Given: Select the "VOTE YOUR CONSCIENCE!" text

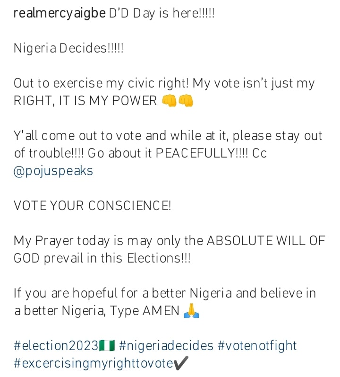Looking at the screenshot, I should [x=93, y=206].
